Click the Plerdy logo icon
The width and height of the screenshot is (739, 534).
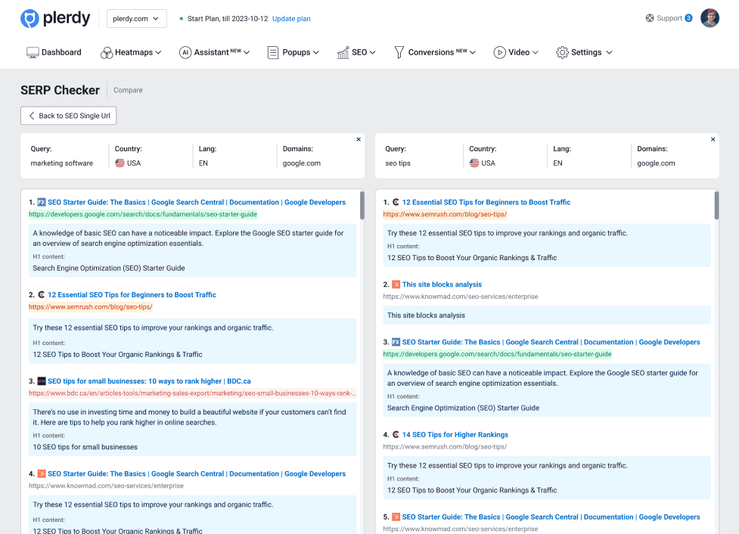coord(29,19)
